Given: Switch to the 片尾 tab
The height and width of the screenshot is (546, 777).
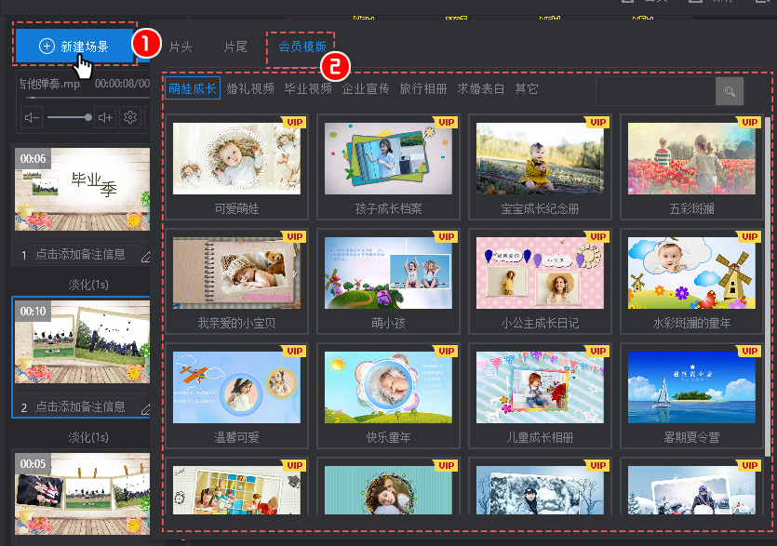Looking at the screenshot, I should point(235,46).
